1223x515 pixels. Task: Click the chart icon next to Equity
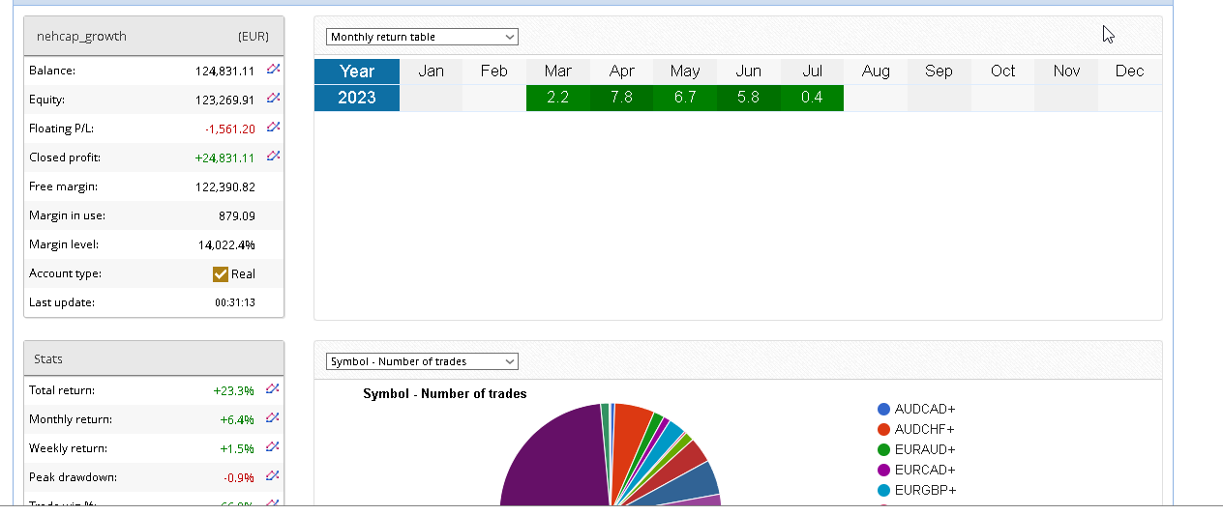[x=274, y=99]
